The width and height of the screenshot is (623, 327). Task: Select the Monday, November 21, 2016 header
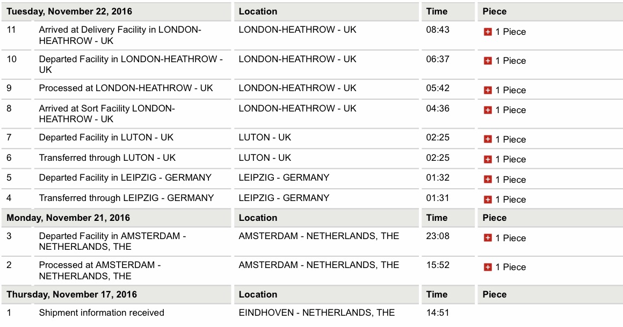(68, 218)
